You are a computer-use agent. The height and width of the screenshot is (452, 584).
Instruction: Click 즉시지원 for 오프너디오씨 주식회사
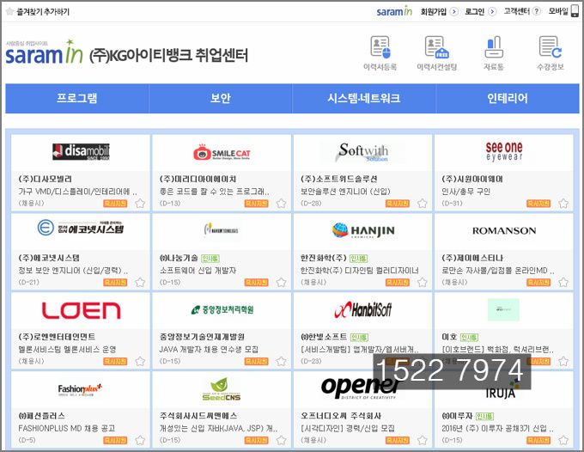tap(398, 441)
